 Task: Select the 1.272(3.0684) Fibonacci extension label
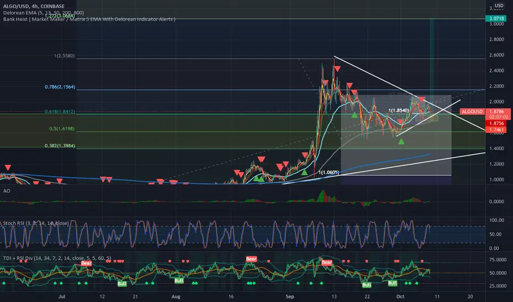(60, 16)
